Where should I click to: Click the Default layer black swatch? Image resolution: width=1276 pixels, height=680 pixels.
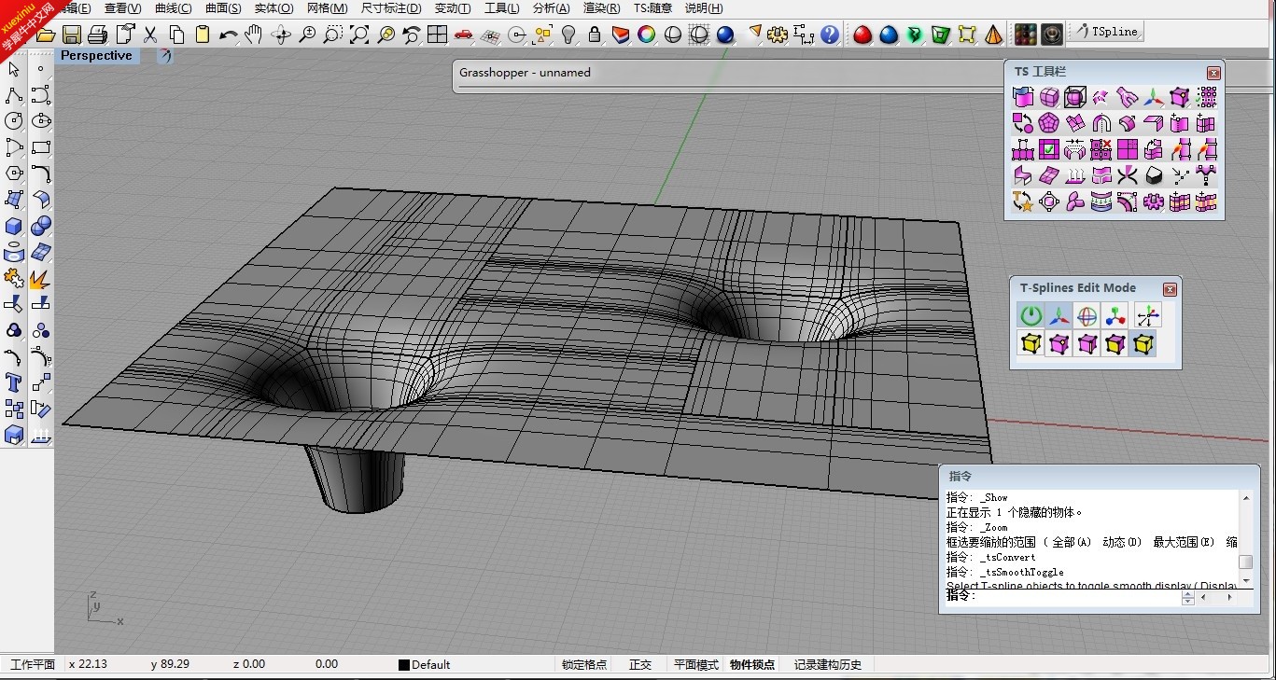[x=404, y=665]
